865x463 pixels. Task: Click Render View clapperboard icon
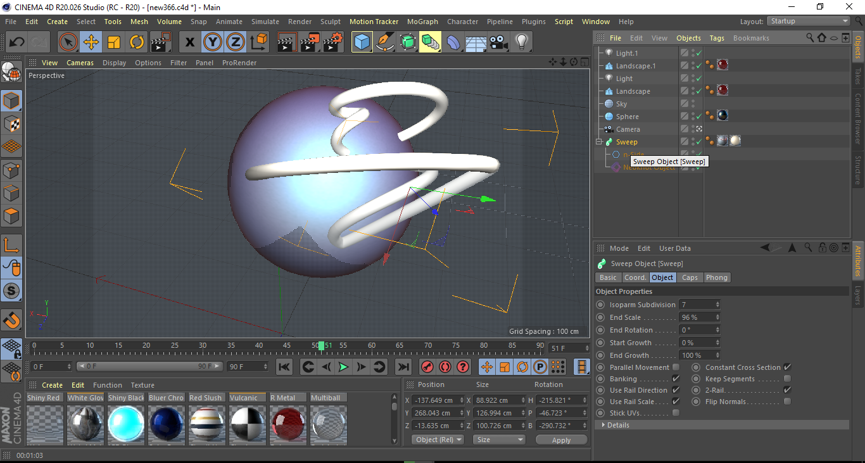click(287, 42)
